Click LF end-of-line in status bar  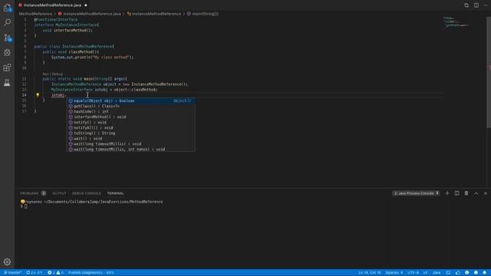pos(426,273)
